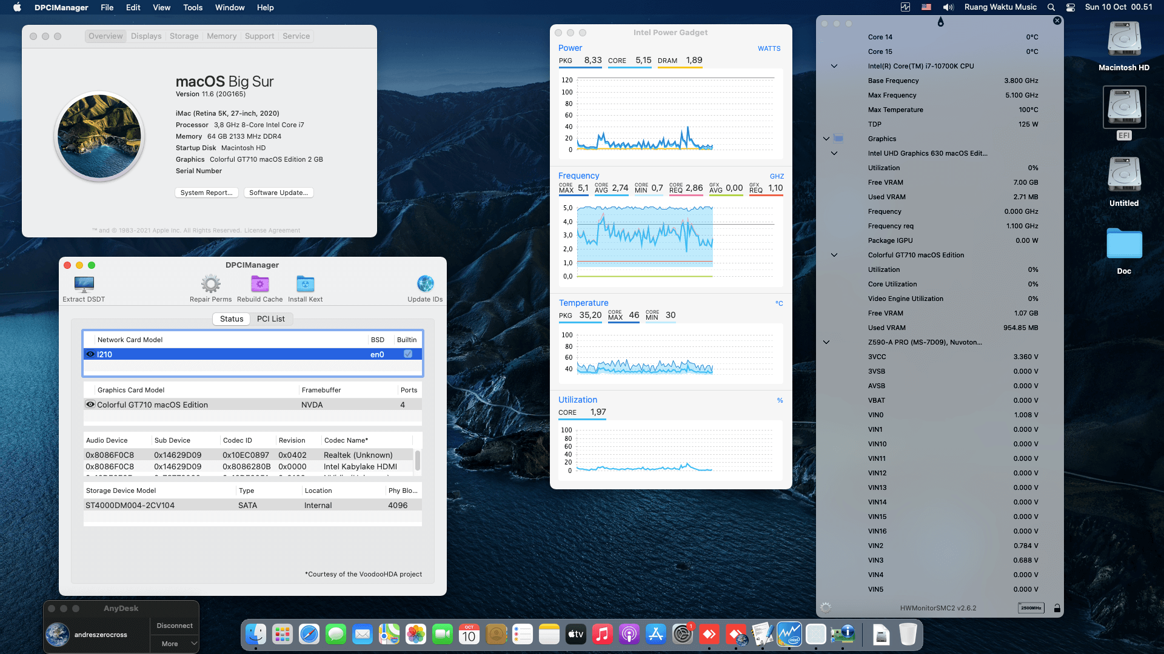Click the Ruang Waktu Music menu bar item
Image resolution: width=1164 pixels, height=654 pixels.
click(1000, 7)
